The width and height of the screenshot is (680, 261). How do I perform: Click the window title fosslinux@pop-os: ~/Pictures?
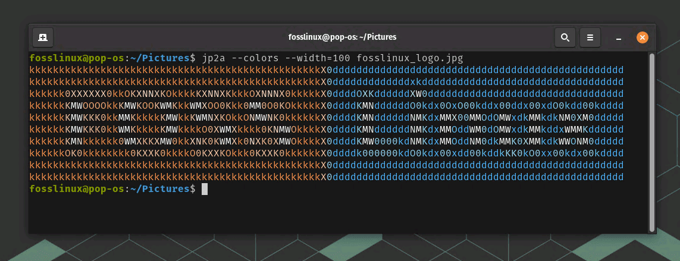click(342, 37)
